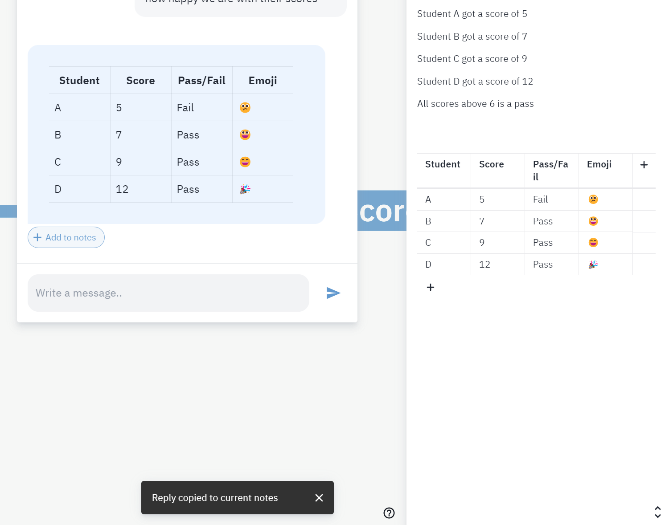Click the Emoji header in the chat table
This screenshot has width=669, height=525.
(263, 81)
